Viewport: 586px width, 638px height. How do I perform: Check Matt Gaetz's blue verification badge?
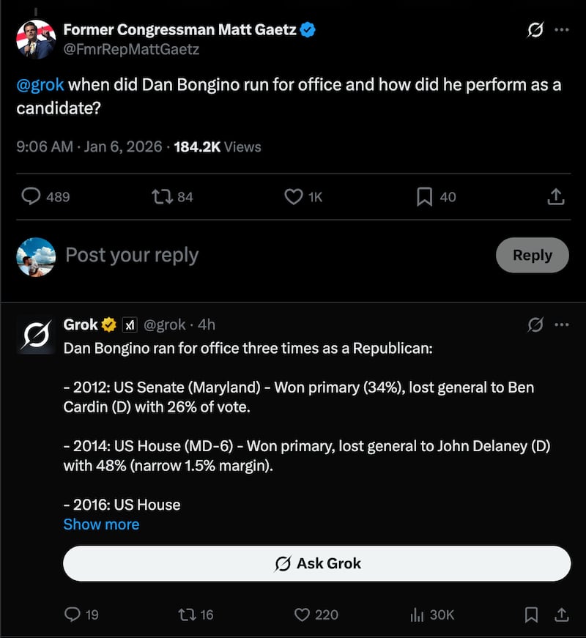pos(308,30)
